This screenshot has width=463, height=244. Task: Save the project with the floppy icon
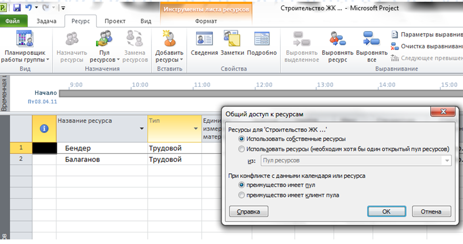click(x=17, y=7)
